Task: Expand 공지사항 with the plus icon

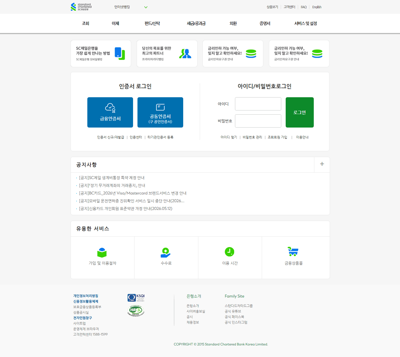Action: [322, 164]
